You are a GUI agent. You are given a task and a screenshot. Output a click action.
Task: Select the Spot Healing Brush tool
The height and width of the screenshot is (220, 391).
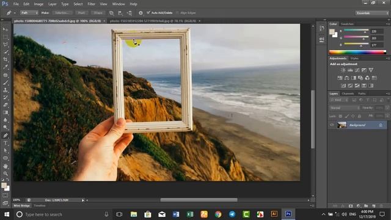coord(5,75)
